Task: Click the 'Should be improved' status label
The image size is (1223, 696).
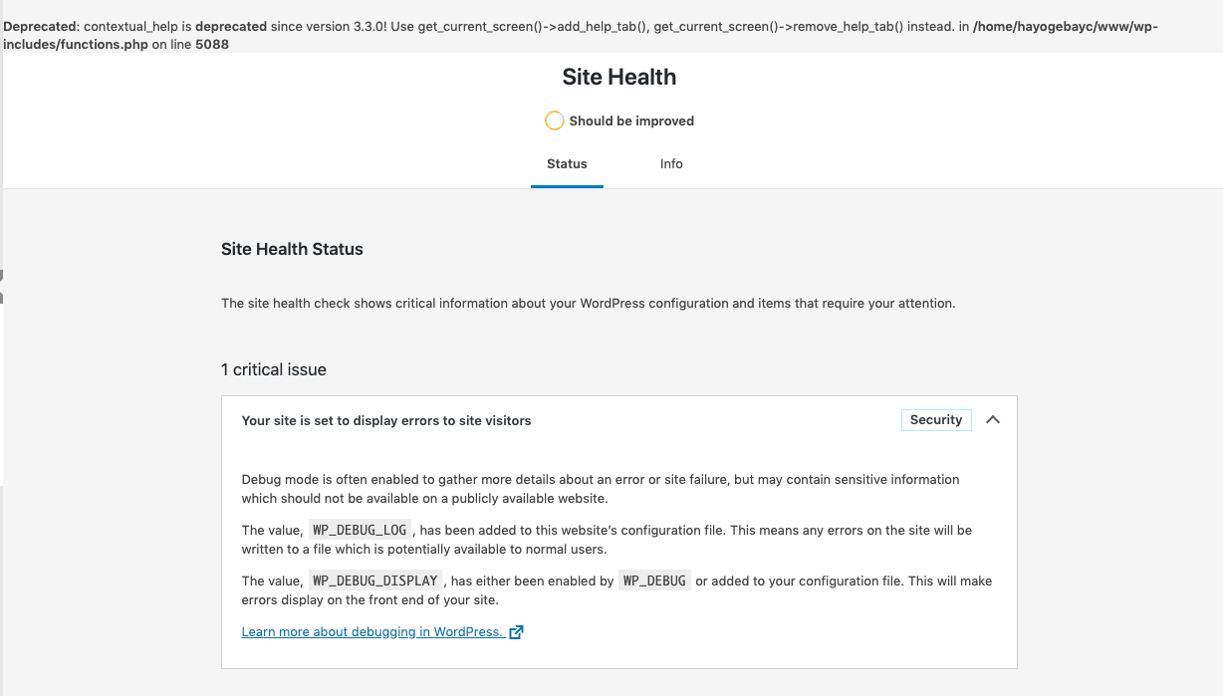Action: click(x=631, y=121)
